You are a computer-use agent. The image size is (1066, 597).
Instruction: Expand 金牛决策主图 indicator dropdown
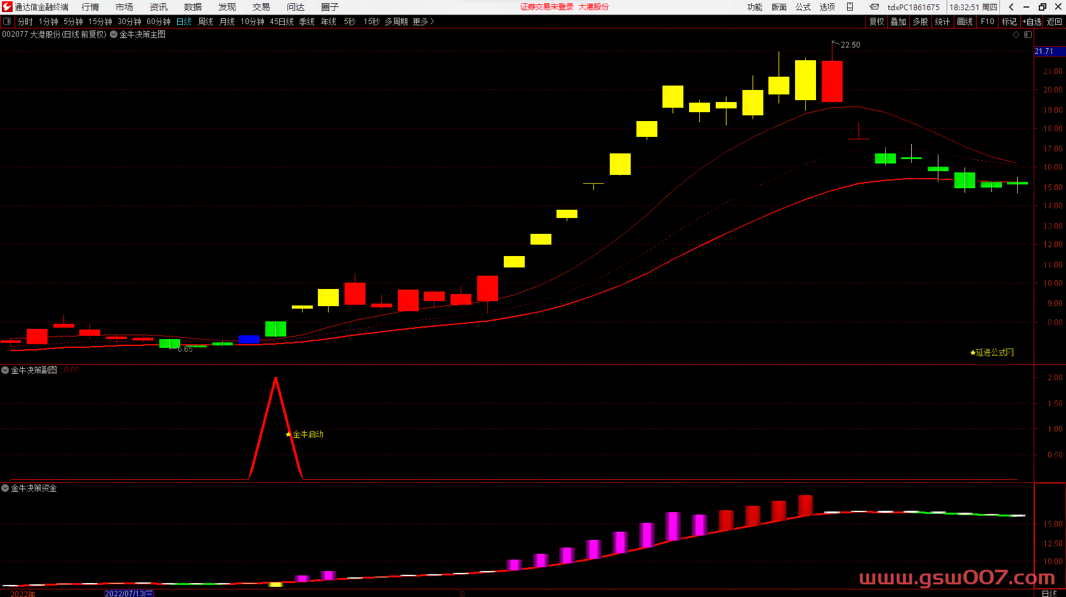pos(114,34)
